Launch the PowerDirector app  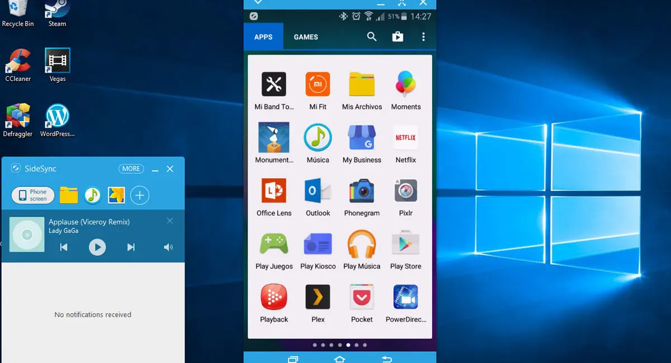pos(405,297)
